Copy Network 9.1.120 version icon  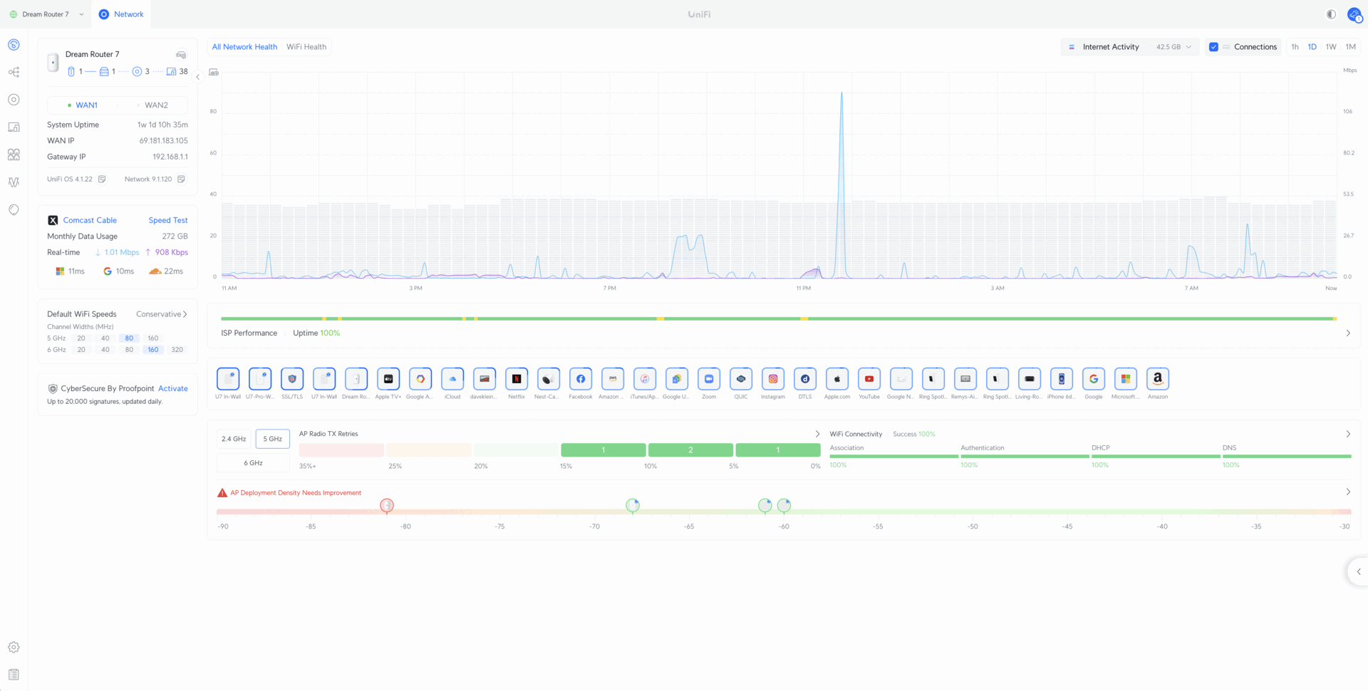(181, 180)
